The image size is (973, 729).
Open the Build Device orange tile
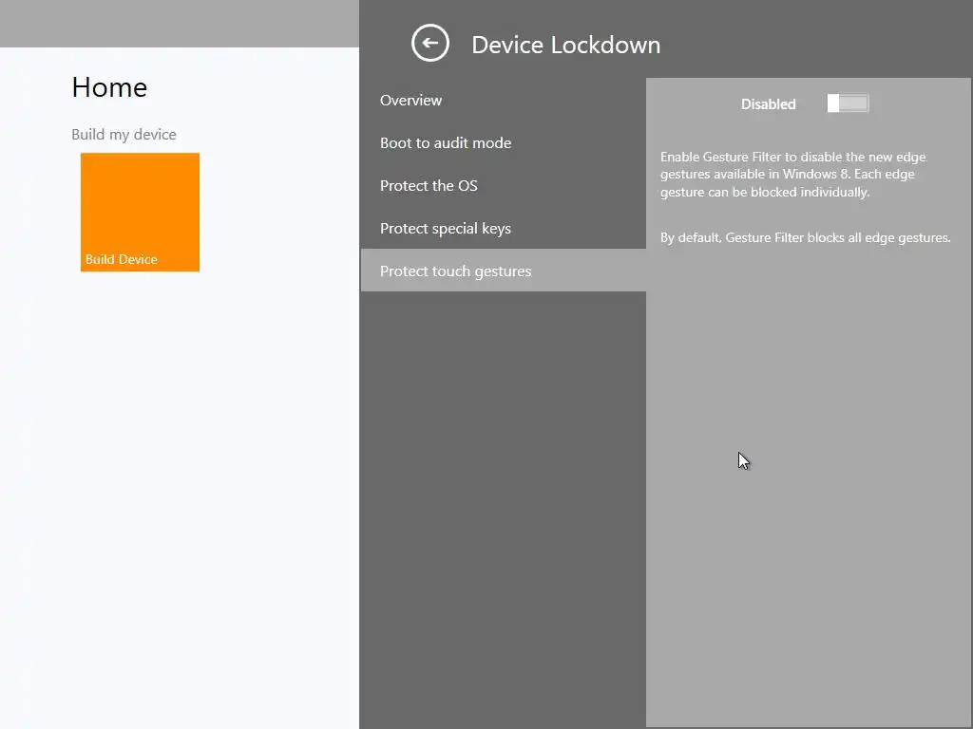pos(140,212)
